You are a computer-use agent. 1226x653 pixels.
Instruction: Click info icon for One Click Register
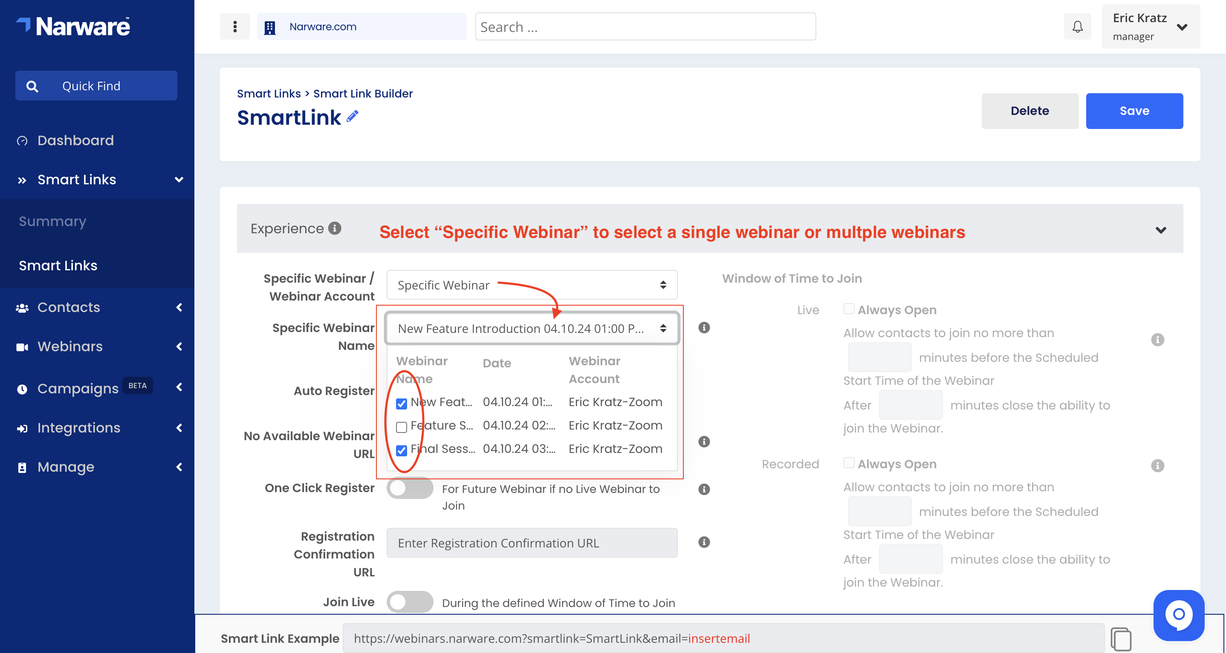(x=704, y=489)
